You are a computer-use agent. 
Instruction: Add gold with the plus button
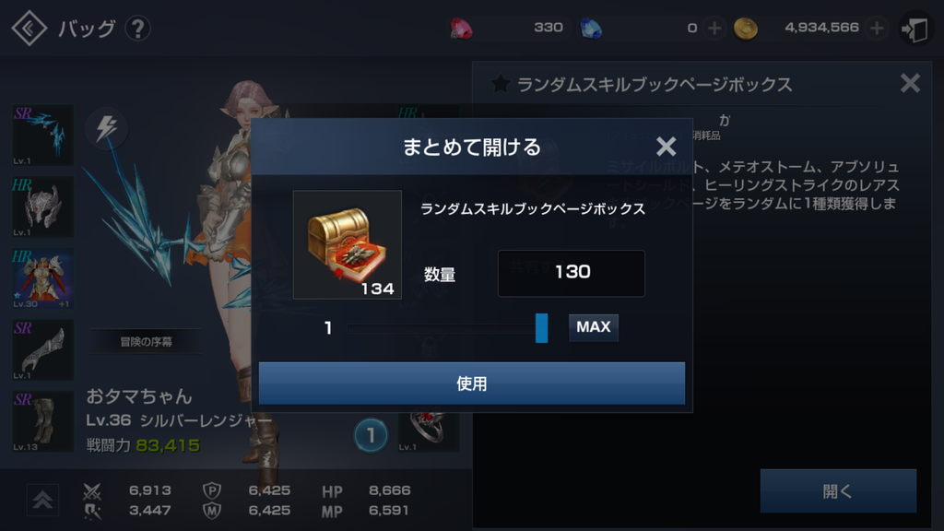coord(877,28)
